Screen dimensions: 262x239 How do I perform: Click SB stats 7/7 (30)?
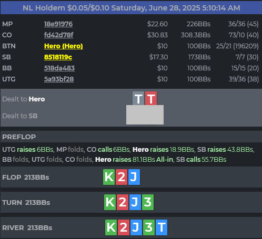247,57
